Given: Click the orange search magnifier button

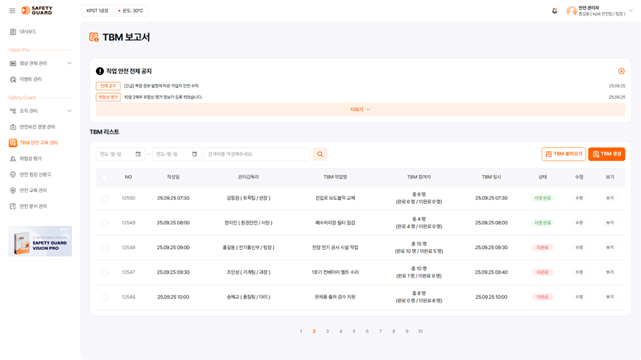Looking at the screenshot, I should [x=320, y=154].
